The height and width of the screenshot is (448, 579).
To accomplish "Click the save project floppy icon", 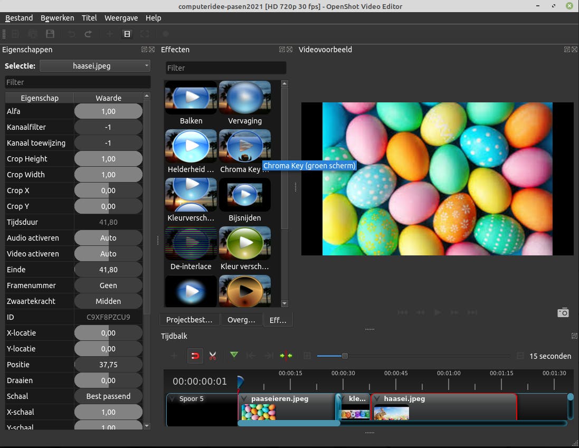I will point(50,34).
